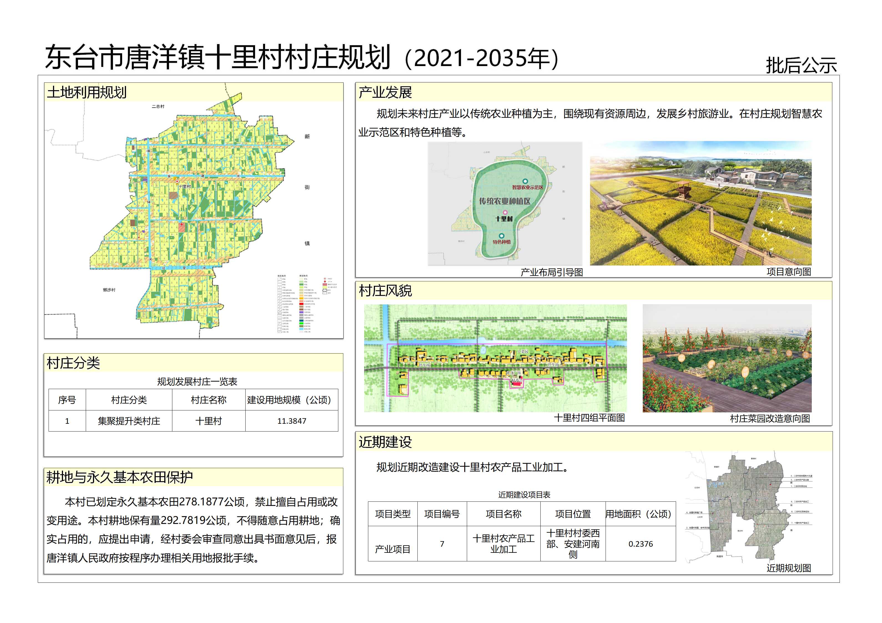Click the 11.3847 value cell

click(x=292, y=421)
